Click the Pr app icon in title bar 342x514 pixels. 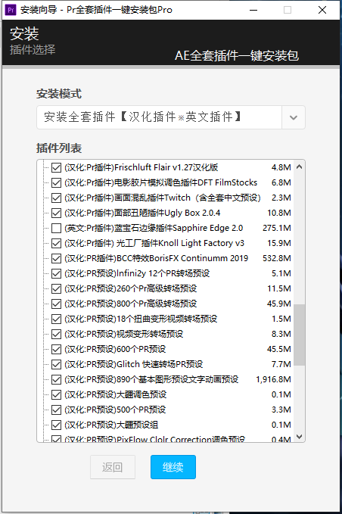tap(11, 10)
